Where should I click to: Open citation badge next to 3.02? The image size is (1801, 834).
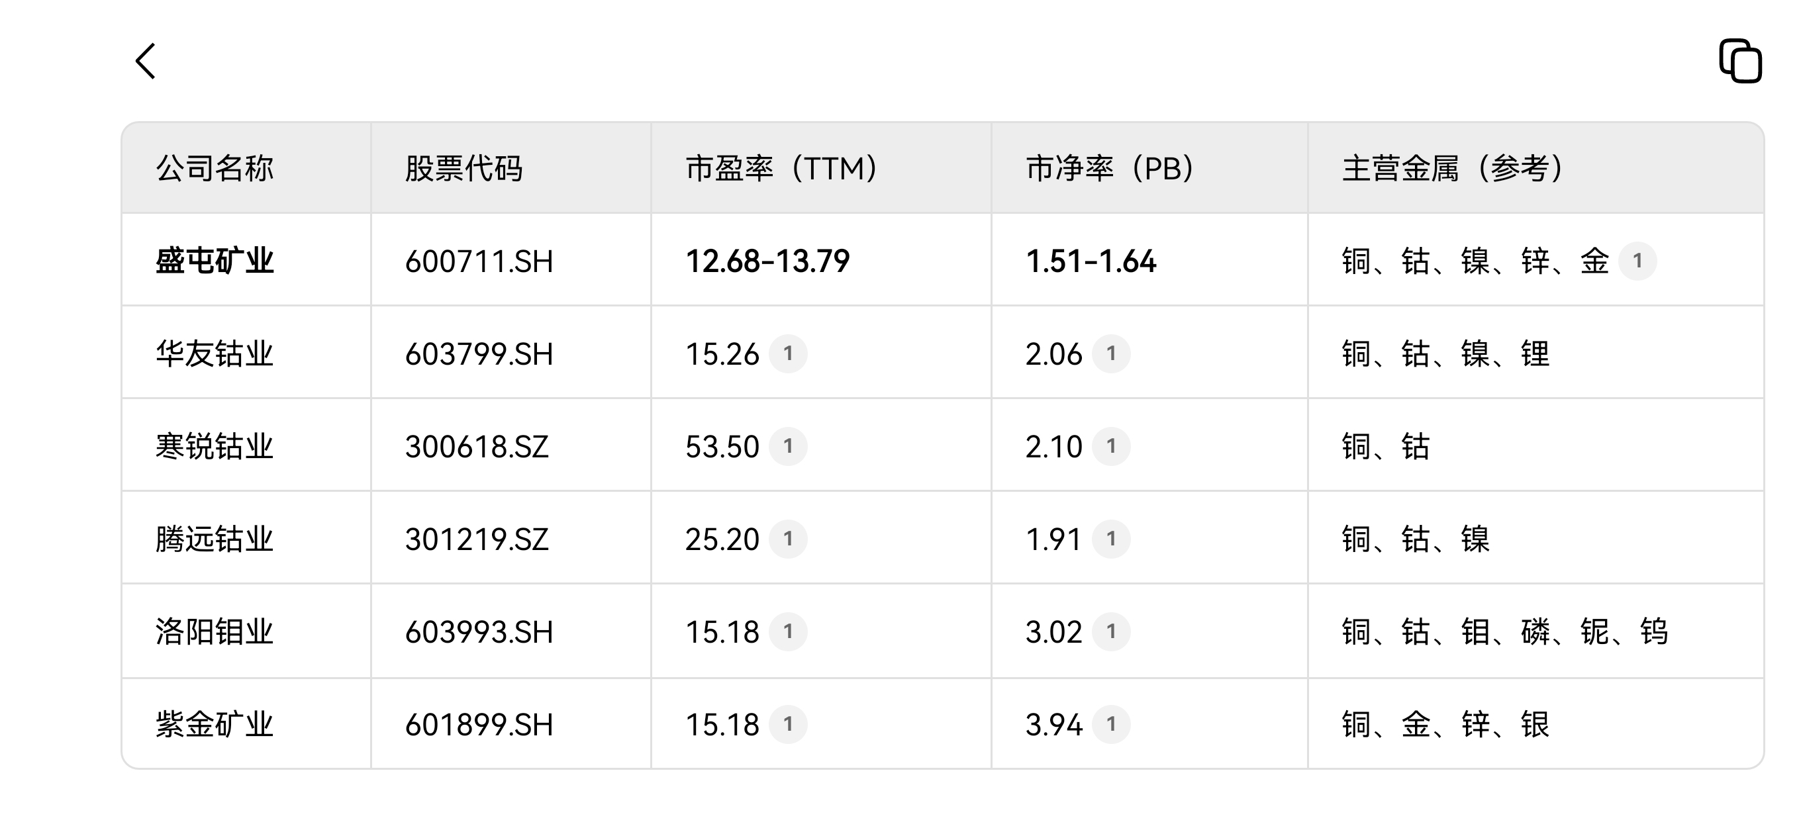1111,632
